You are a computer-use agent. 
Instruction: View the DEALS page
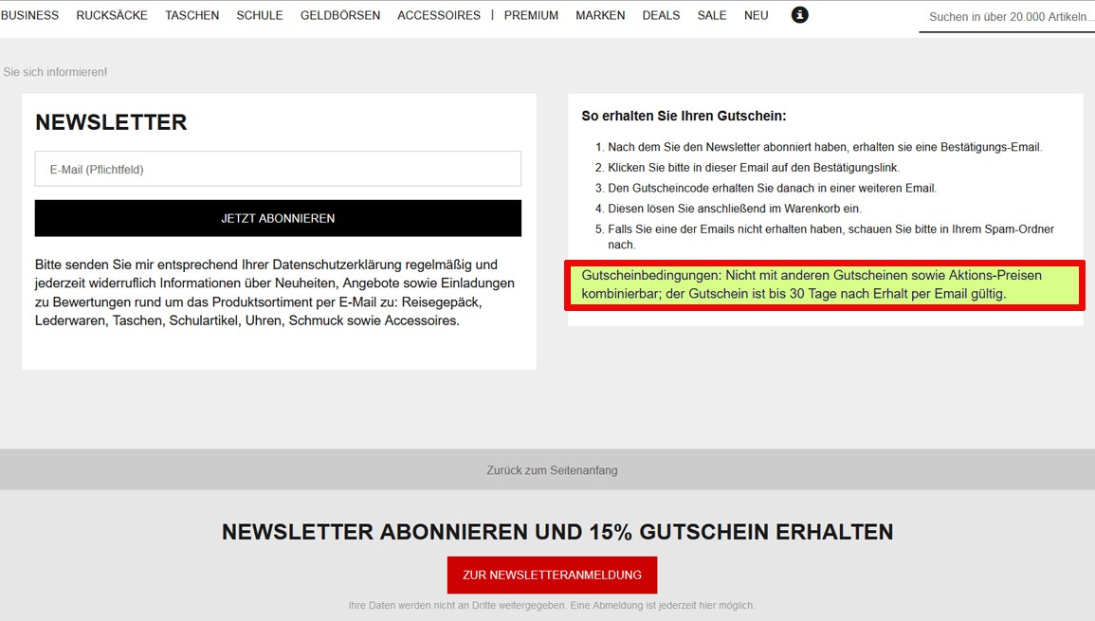[x=661, y=14]
